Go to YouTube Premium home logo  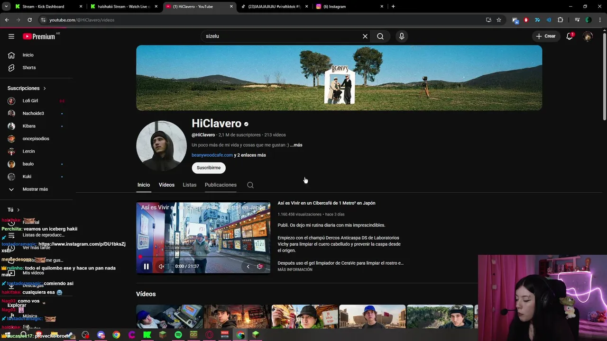point(39,36)
